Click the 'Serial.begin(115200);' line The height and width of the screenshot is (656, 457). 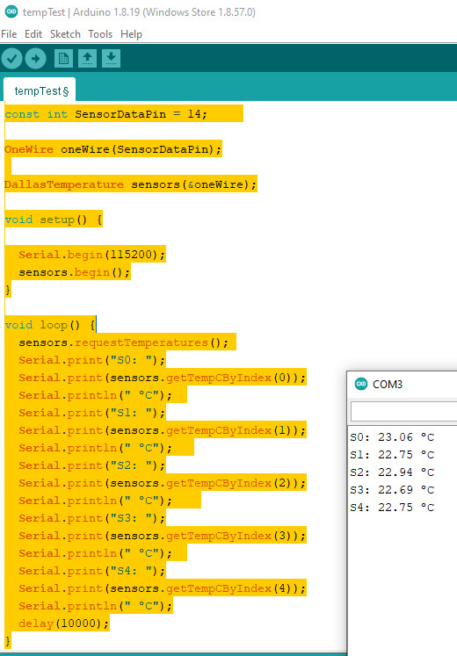pyautogui.click(x=92, y=255)
